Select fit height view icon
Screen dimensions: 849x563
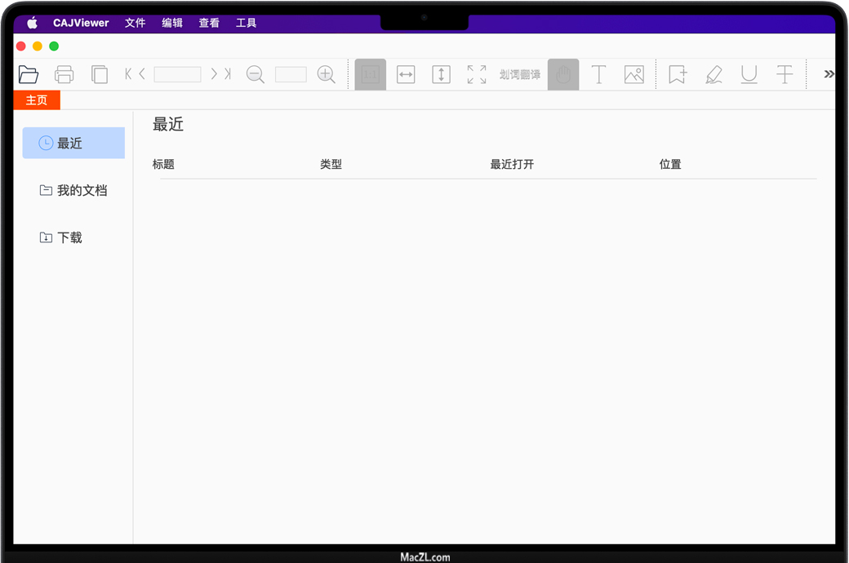(x=442, y=74)
